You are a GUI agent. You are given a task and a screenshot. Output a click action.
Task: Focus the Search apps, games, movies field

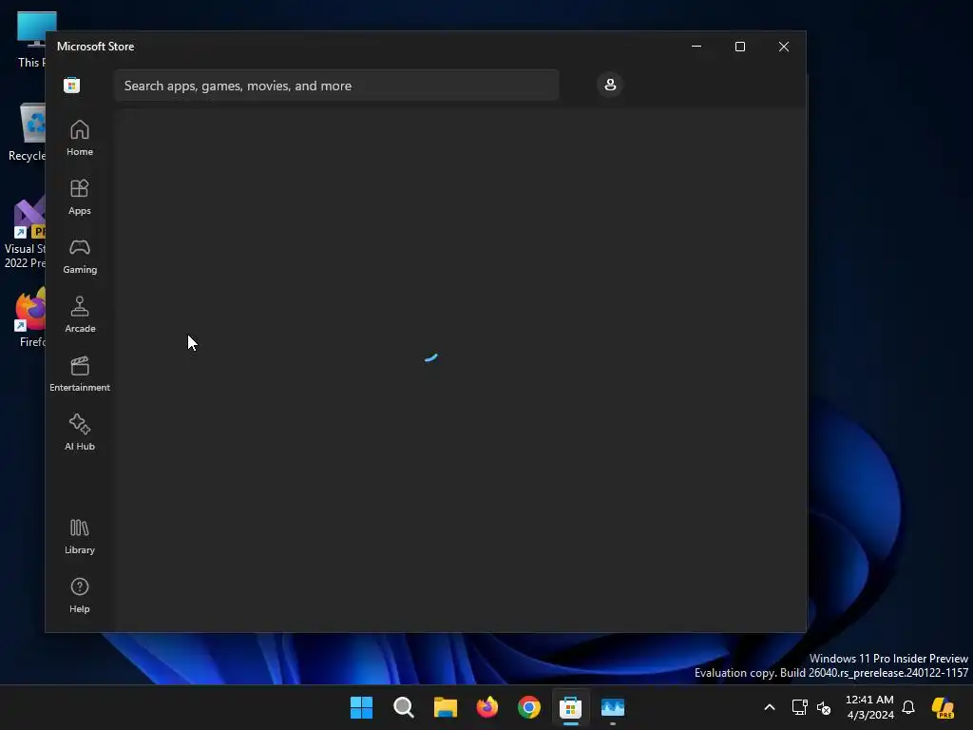click(x=336, y=86)
